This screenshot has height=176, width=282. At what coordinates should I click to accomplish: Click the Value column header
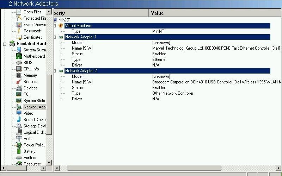click(215, 13)
